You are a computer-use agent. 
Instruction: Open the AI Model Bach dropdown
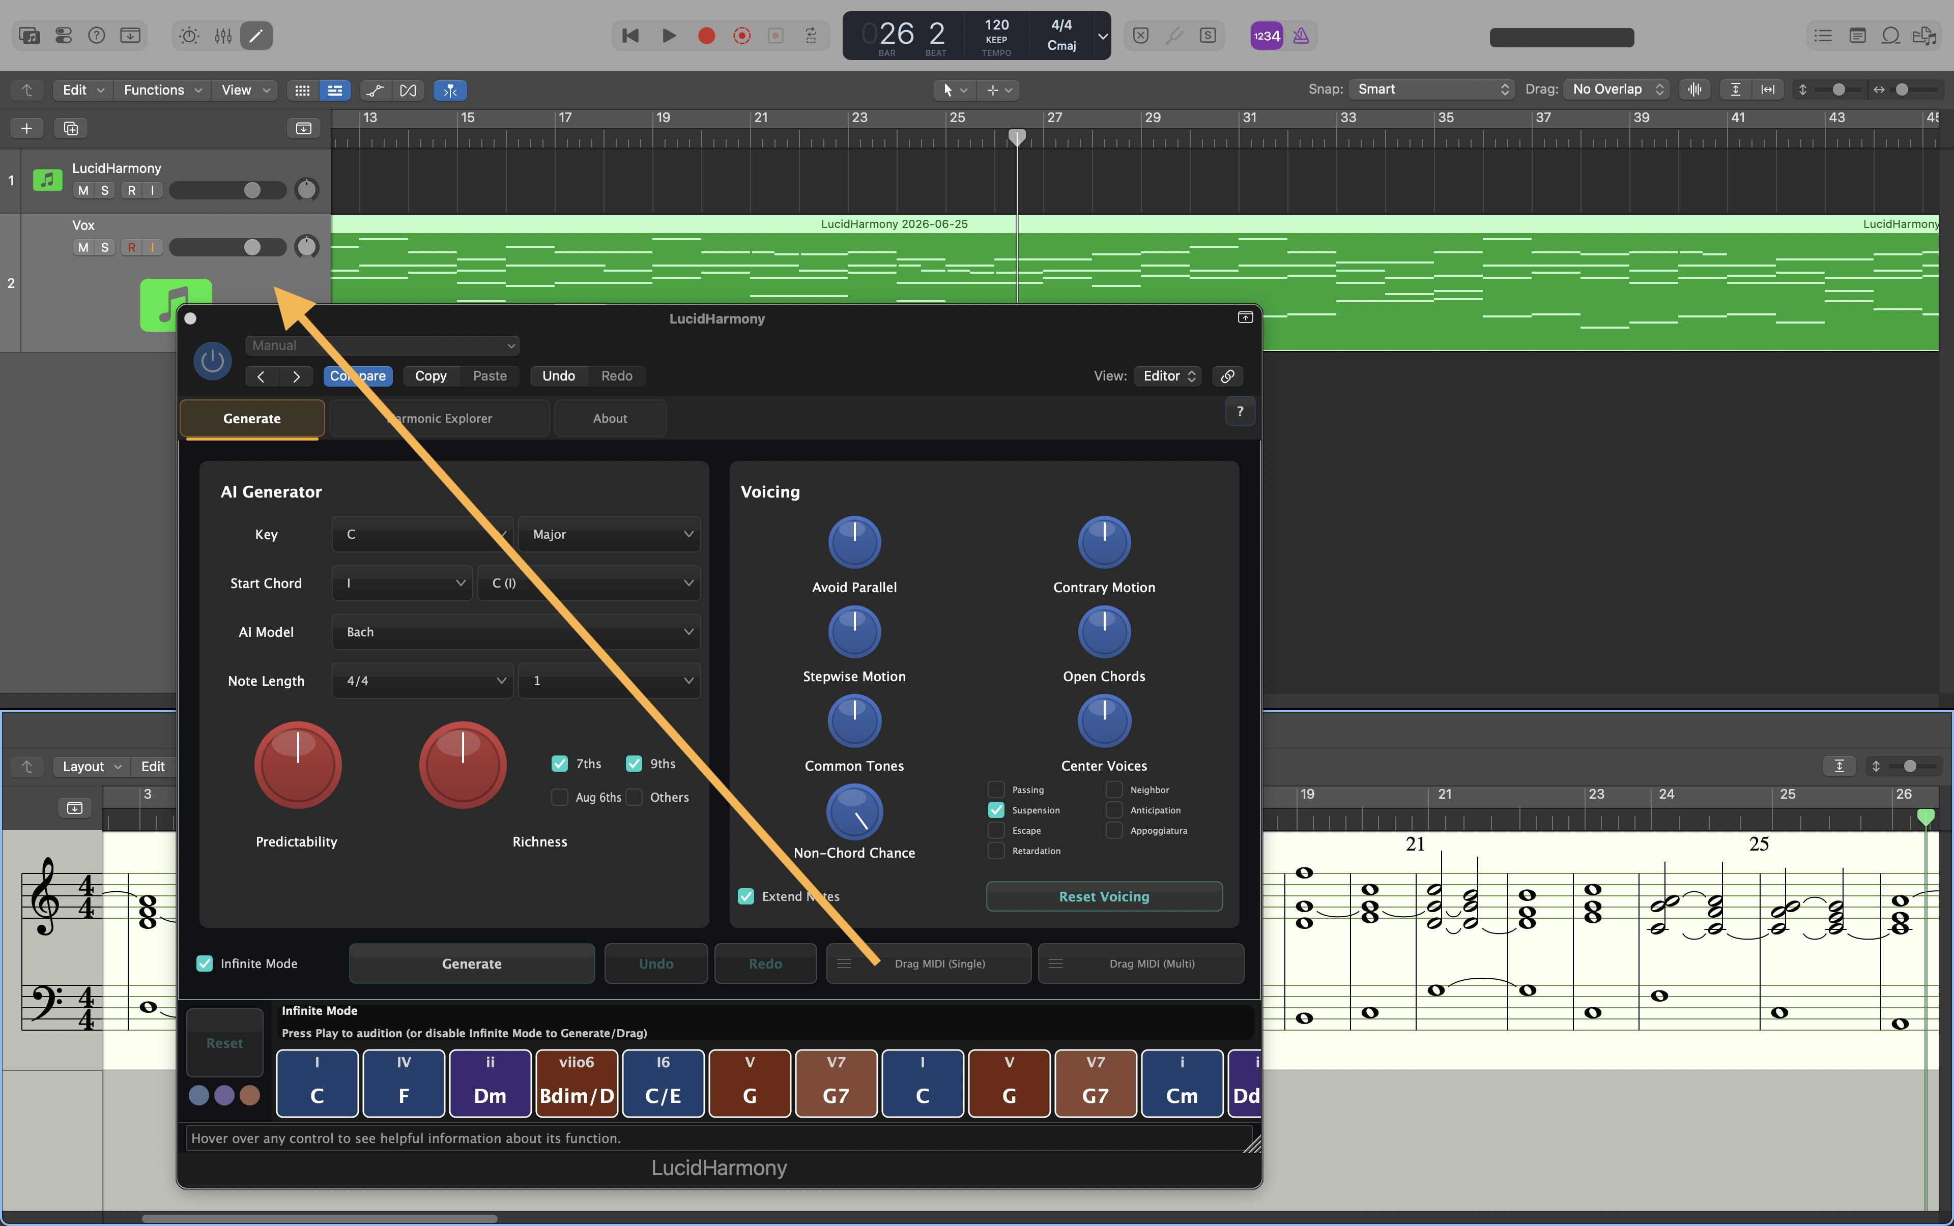(x=516, y=632)
